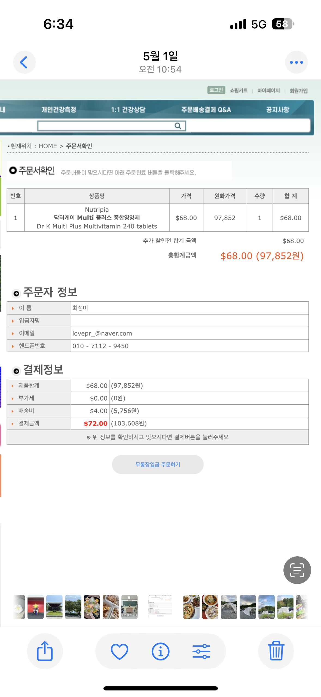
Task: Delete photo using the trash icon
Action: (276, 651)
